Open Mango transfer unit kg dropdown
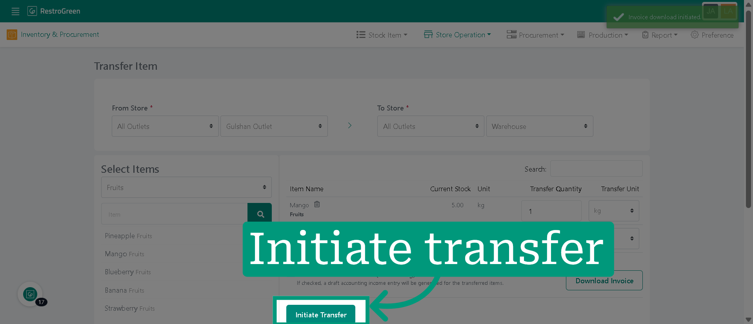The width and height of the screenshot is (753, 324). coord(614,211)
